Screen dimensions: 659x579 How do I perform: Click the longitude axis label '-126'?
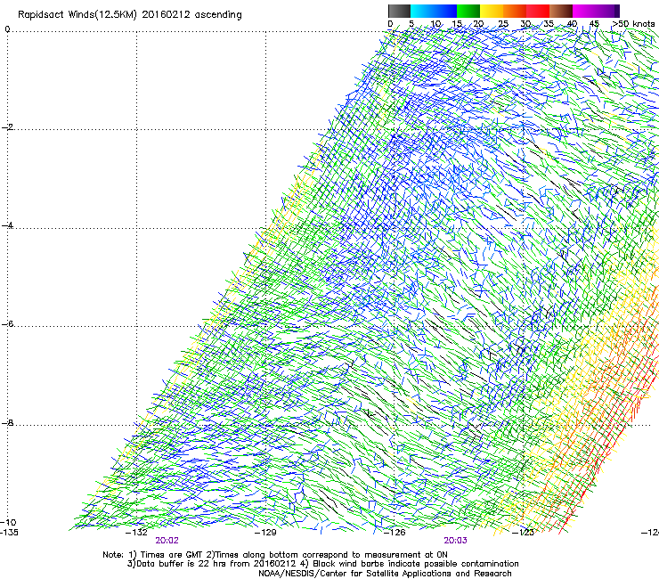pyautogui.click(x=395, y=533)
